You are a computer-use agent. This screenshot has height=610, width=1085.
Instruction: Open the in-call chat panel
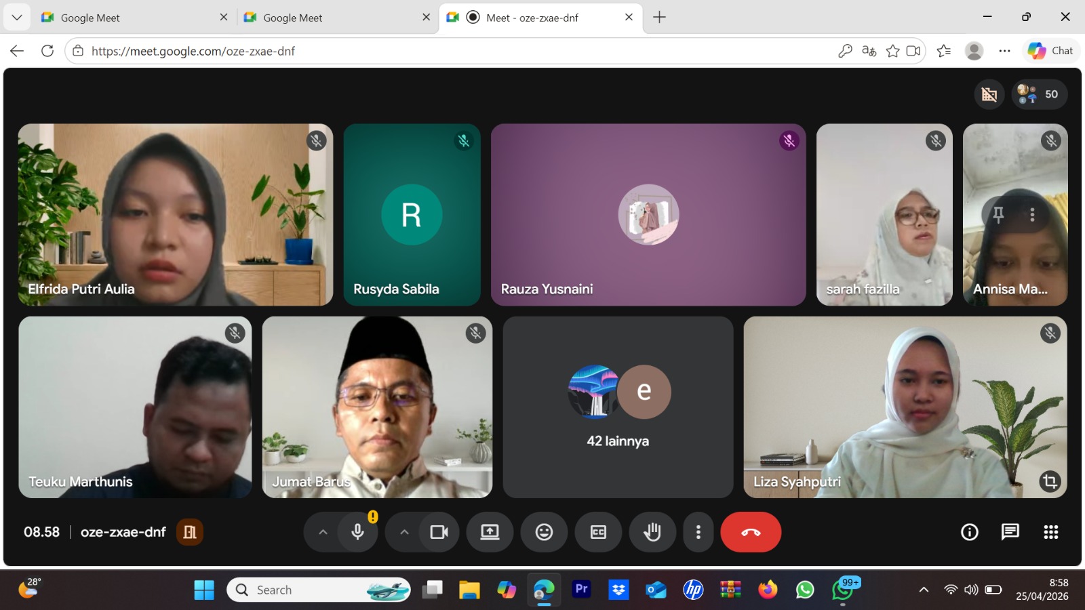[1010, 532]
